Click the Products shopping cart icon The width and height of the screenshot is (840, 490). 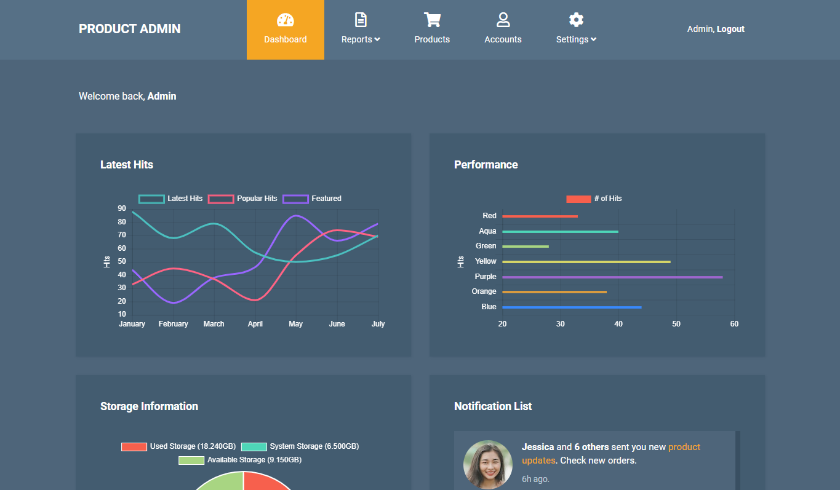(x=432, y=20)
